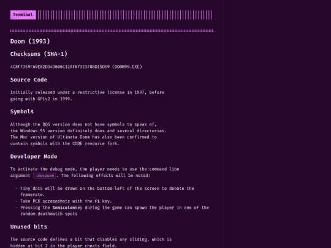This screenshot has width=331, height=248.
Task: Select the DOOM95.EXE SHA-1 checksum line
Action: [x=76, y=67]
